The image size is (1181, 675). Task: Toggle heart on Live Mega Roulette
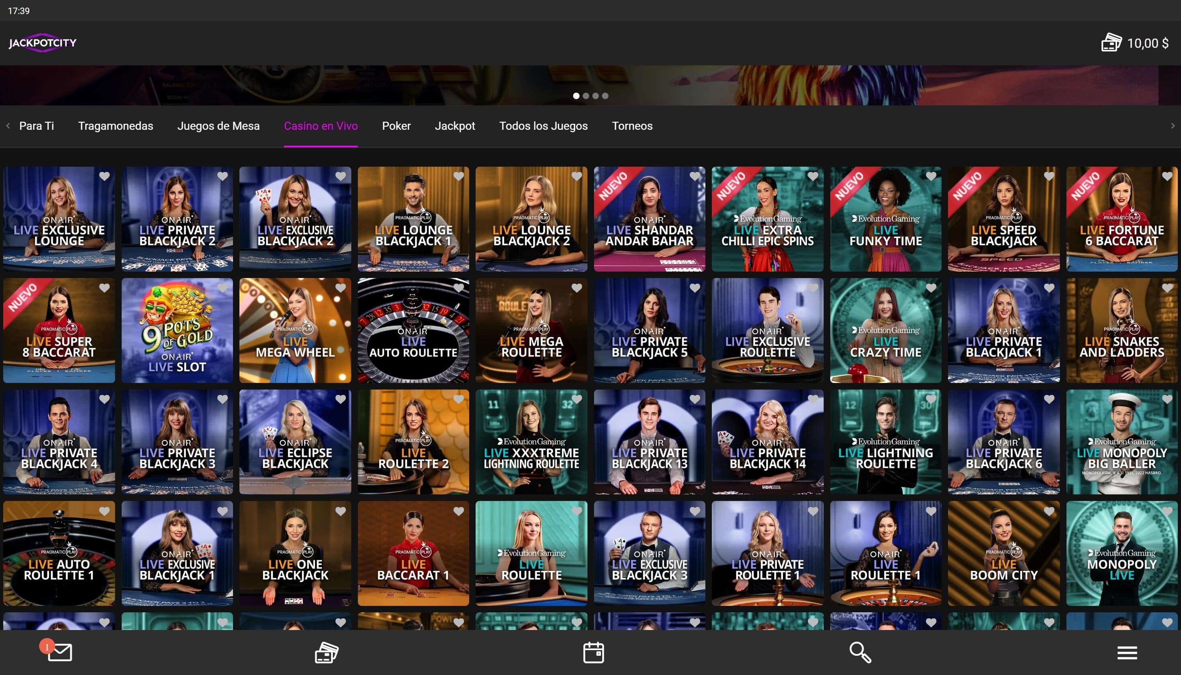(576, 288)
